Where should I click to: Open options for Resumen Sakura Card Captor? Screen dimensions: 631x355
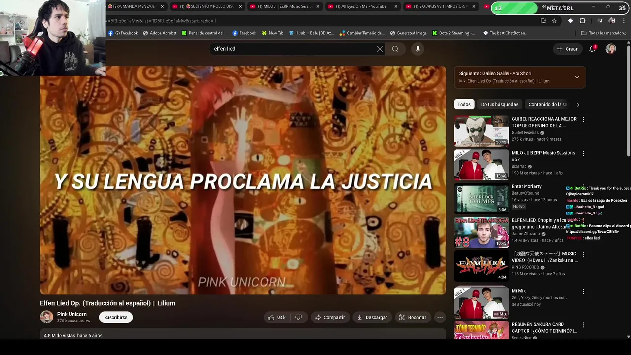coord(583,325)
